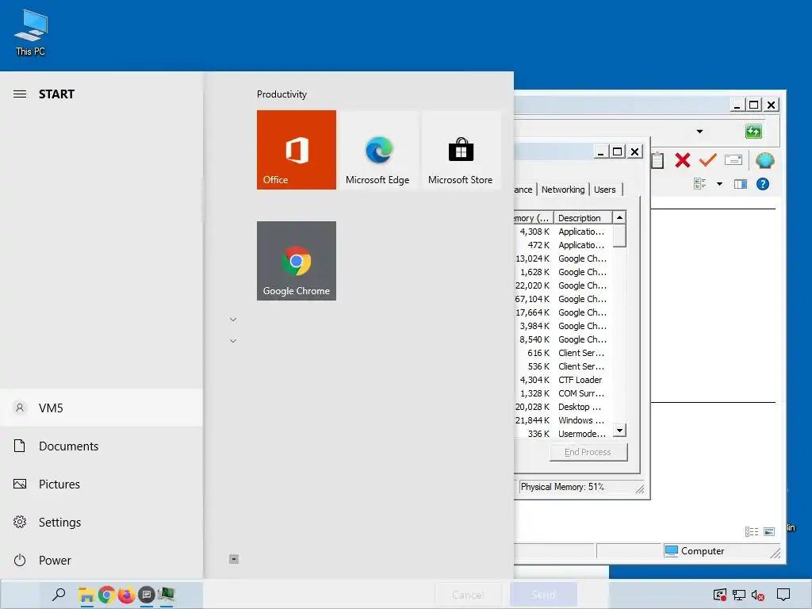Switch to details view icon at Explorer bottom
The image size is (812, 609).
[752, 531]
